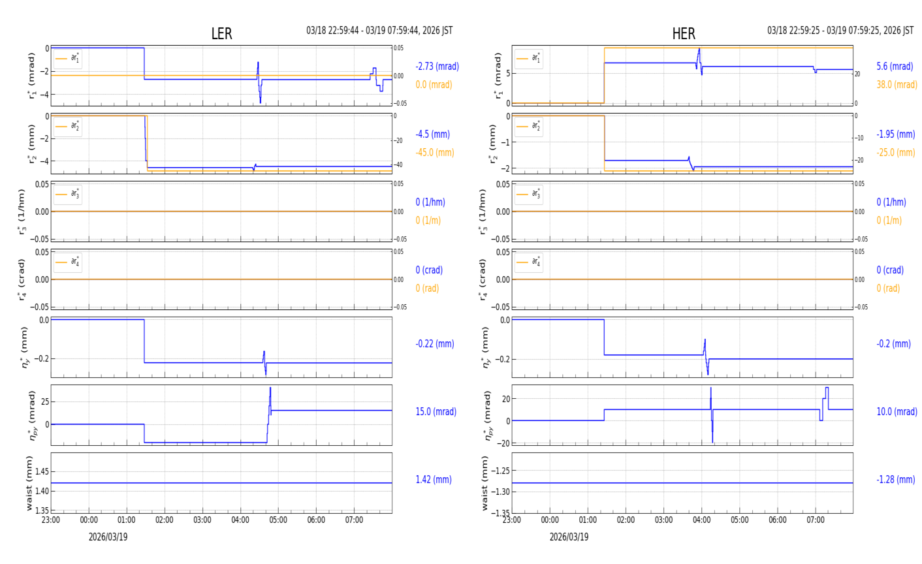Click the ∂r4* legend in LER plot
This screenshot has width=922, height=564.
(68, 262)
